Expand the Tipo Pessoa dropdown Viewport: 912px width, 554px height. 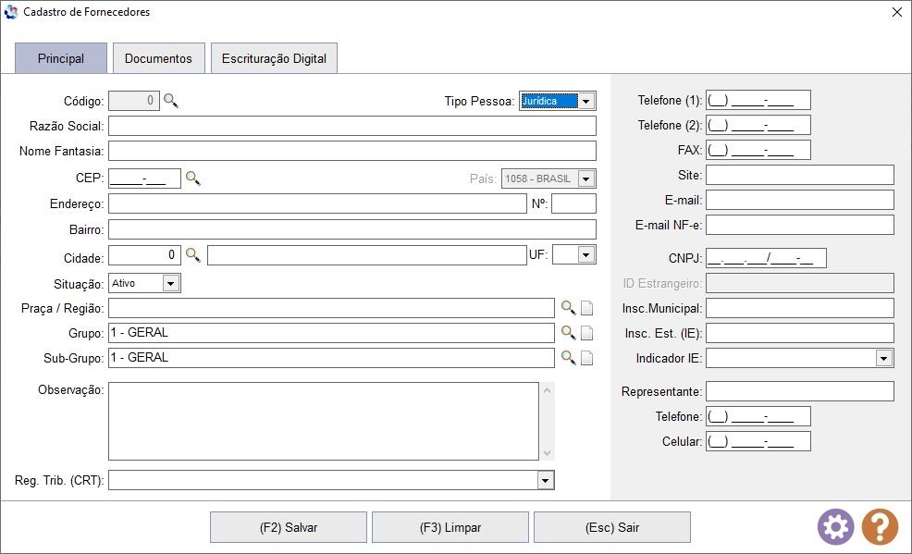pos(586,101)
